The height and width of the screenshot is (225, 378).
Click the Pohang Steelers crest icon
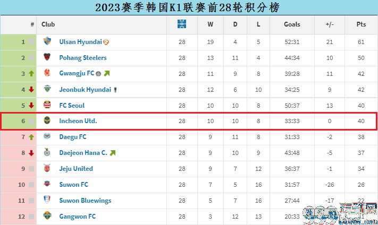click(47, 57)
